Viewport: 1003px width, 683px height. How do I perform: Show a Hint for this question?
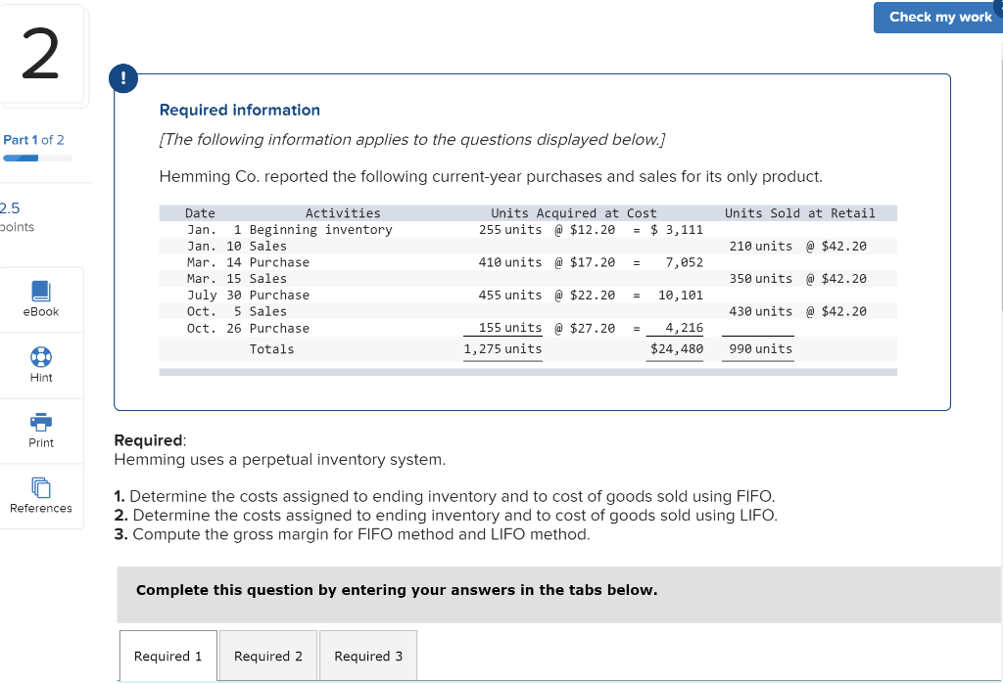tap(40, 365)
